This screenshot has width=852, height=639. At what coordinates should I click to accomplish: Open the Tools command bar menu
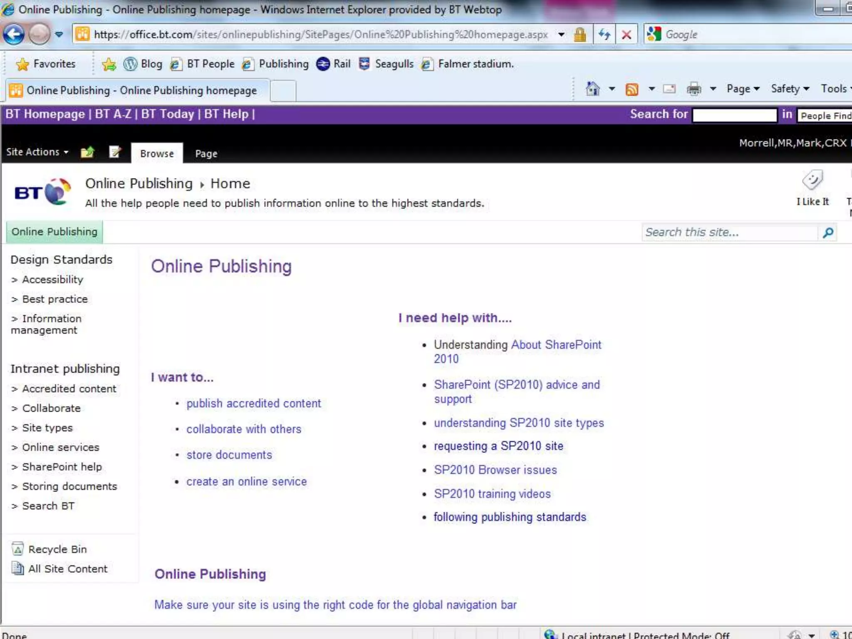[835, 89]
